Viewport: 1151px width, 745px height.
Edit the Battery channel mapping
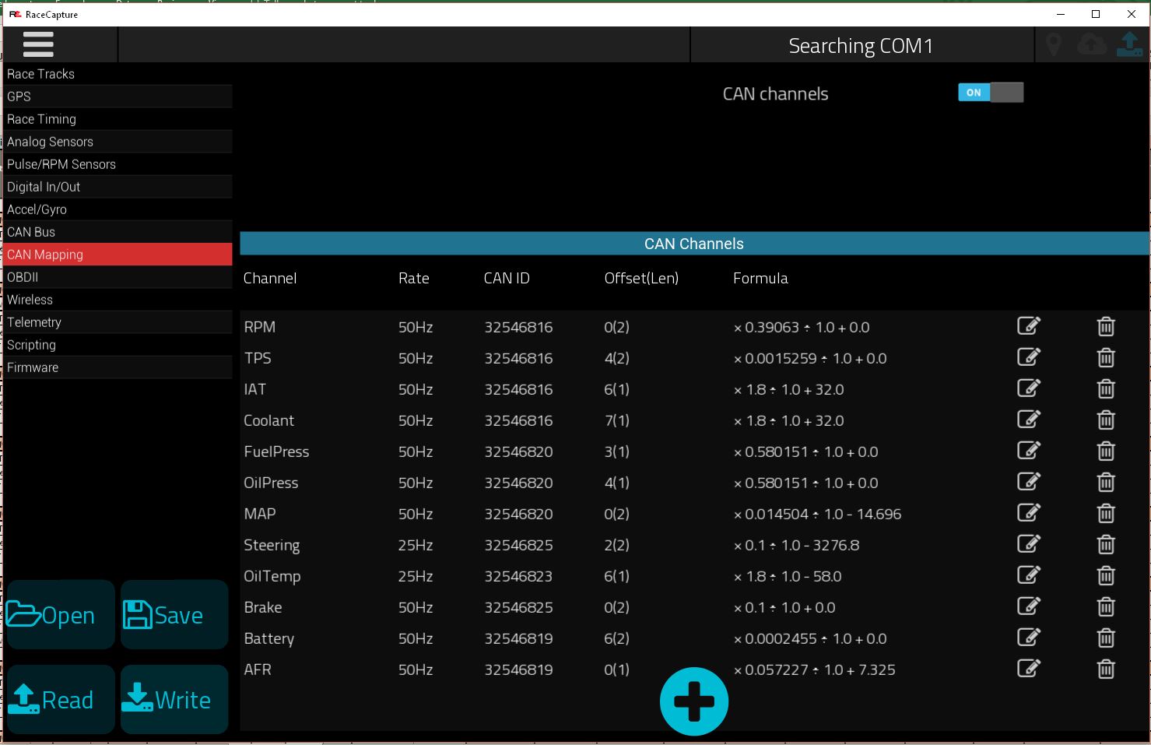[1029, 638]
